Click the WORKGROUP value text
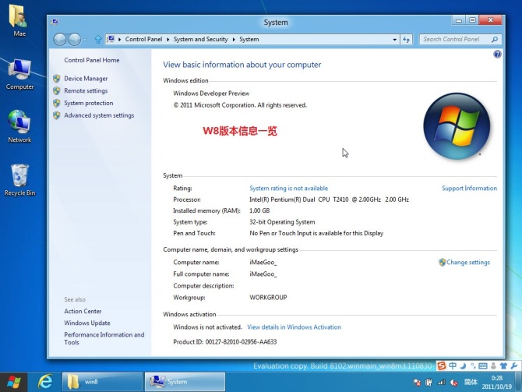 coord(268,298)
